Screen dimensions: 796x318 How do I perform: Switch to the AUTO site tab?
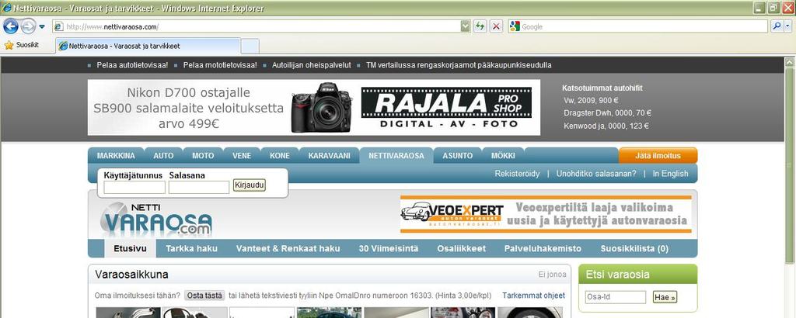pos(163,155)
